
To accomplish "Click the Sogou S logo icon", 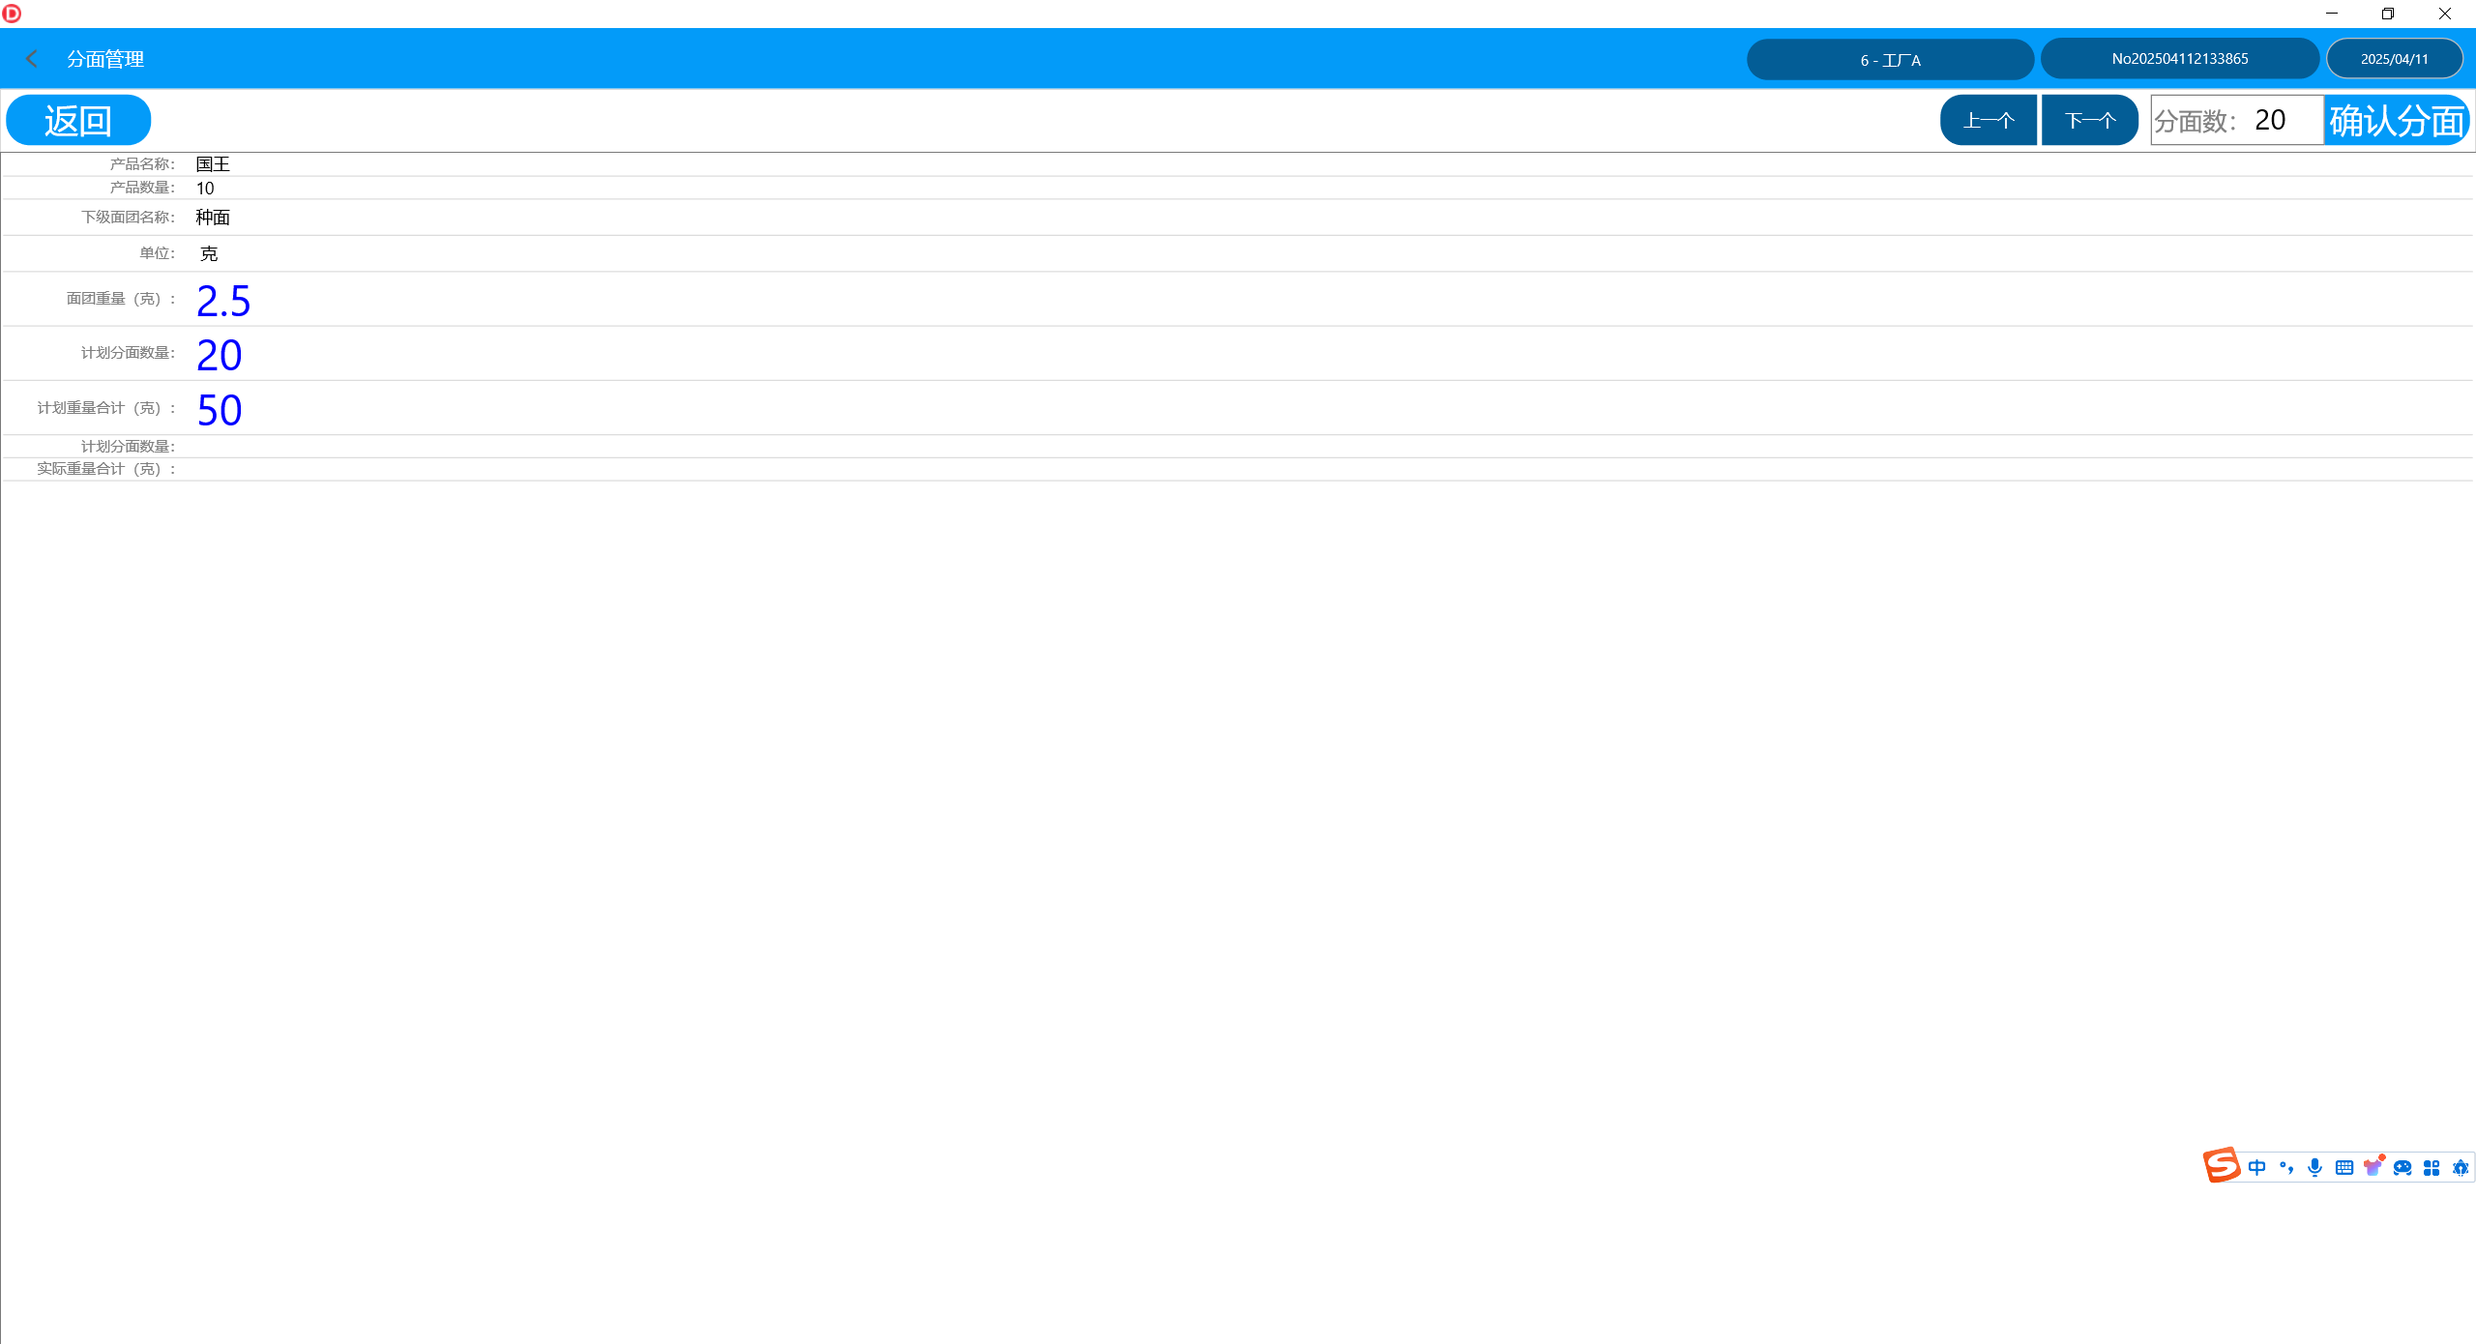I will click(x=2221, y=1165).
